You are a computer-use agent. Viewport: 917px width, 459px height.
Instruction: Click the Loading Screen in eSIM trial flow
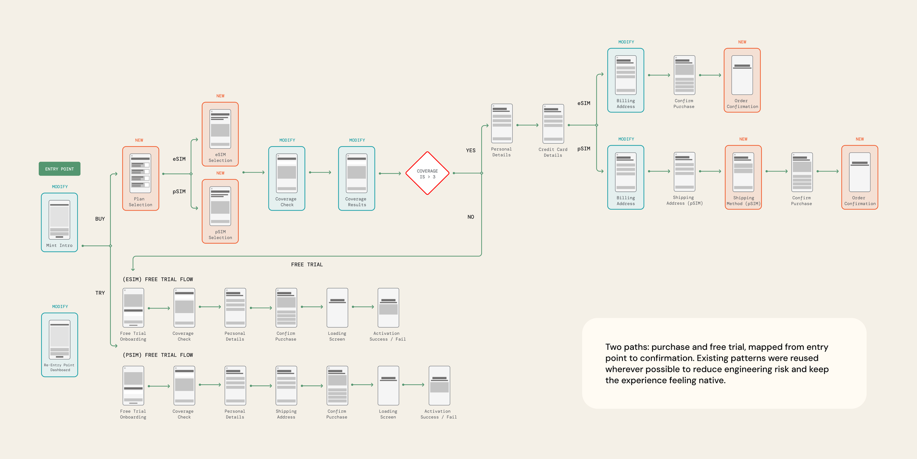click(337, 308)
